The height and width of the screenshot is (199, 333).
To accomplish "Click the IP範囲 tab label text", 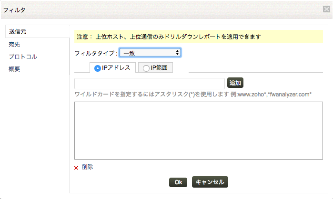I will [x=159, y=68].
